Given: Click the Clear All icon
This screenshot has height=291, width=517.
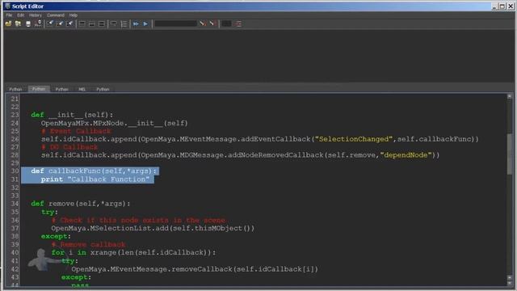Looking at the screenshot, I should coord(69,23).
